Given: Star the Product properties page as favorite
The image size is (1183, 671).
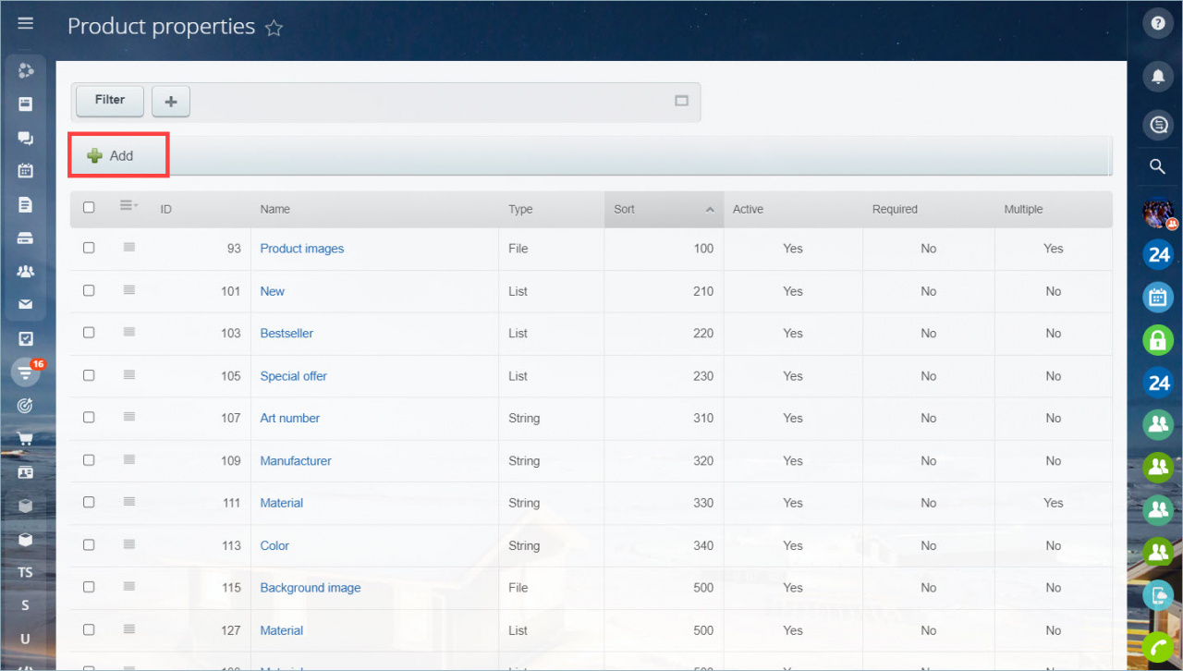Looking at the screenshot, I should (x=274, y=28).
